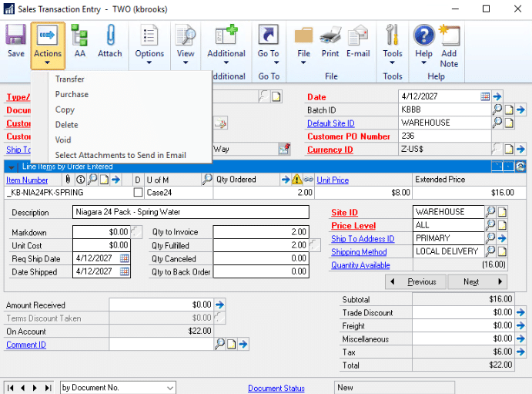Click the Trade Discount expansion arrow
The image size is (532, 394).
[520, 312]
